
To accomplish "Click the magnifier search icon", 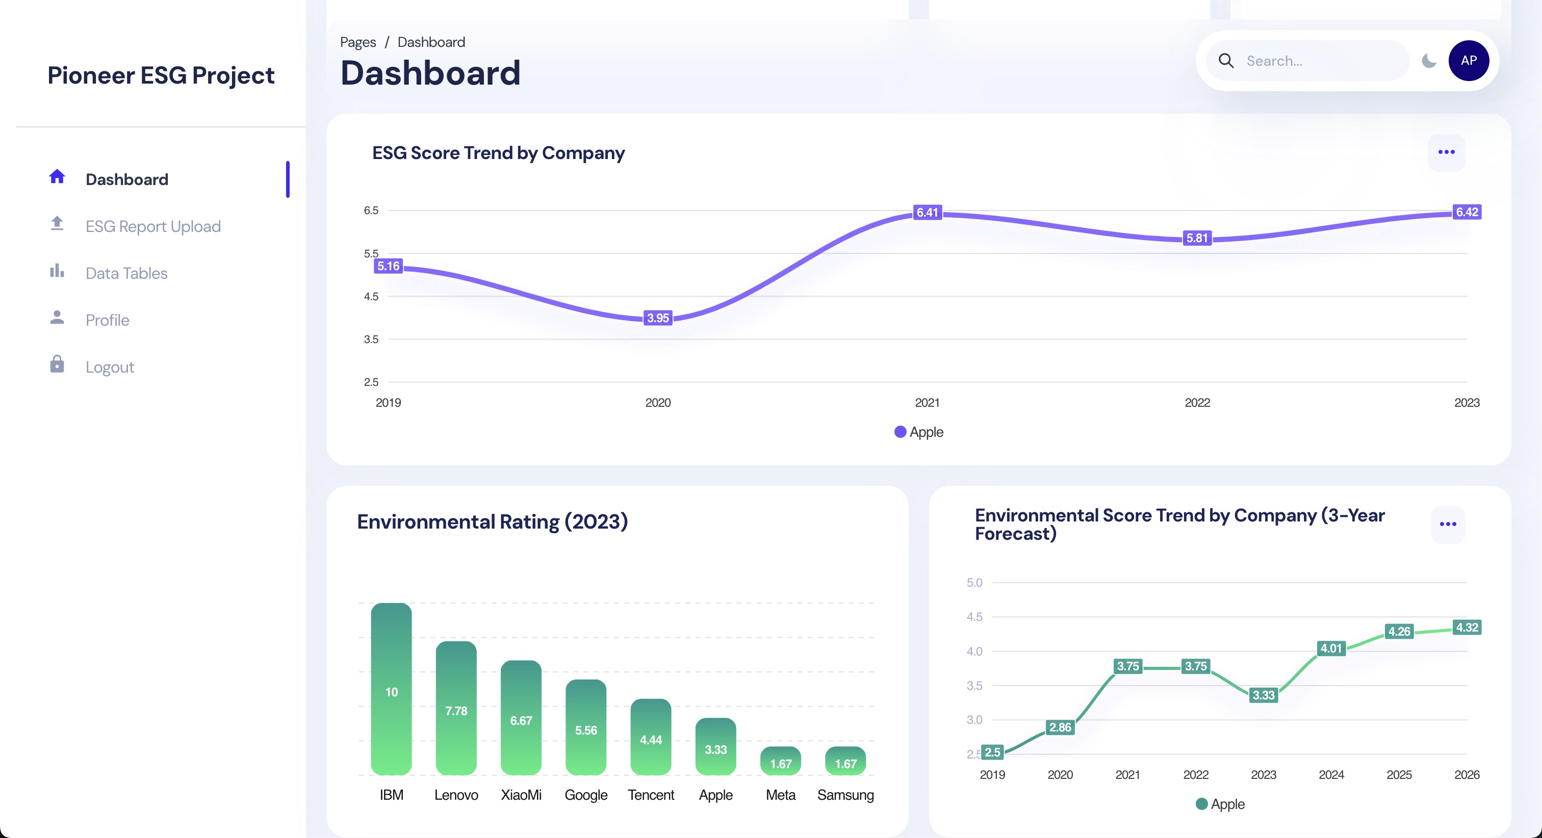I will [x=1226, y=61].
